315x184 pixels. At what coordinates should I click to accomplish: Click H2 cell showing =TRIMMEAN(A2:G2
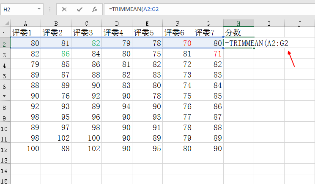238,43
